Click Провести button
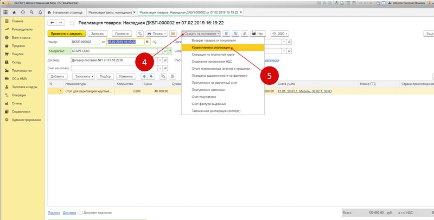434x220 pixels. pyautogui.click(x=122, y=34)
